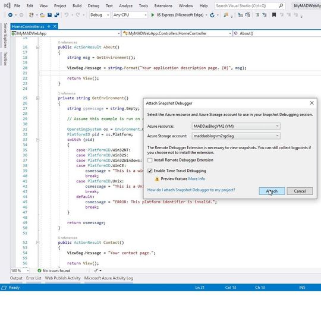The width and height of the screenshot is (321, 321).
Task: Click the Undo arrow icon
Action: click(67, 15)
